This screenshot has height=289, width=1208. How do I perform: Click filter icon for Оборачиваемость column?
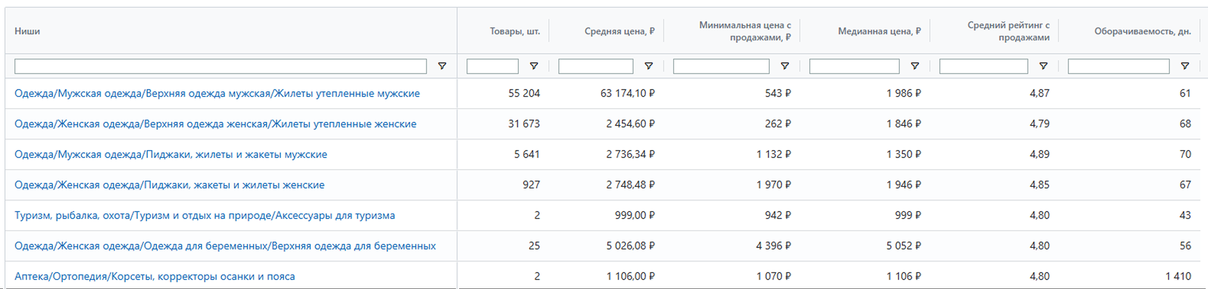coord(1185,66)
